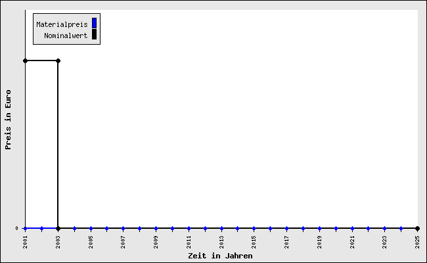Image resolution: width=427 pixels, height=263 pixels.
Task: Click the 2023 x-axis tick label
Action: click(385, 241)
